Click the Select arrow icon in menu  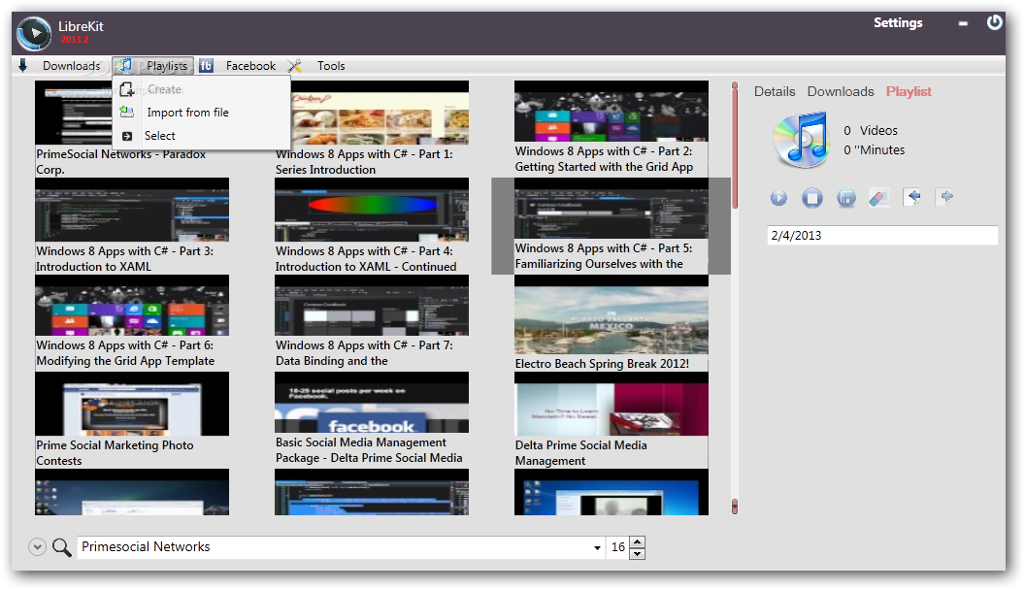click(x=127, y=136)
